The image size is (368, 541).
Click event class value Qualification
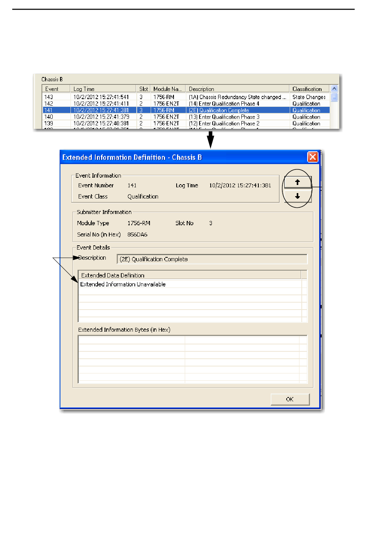(143, 197)
